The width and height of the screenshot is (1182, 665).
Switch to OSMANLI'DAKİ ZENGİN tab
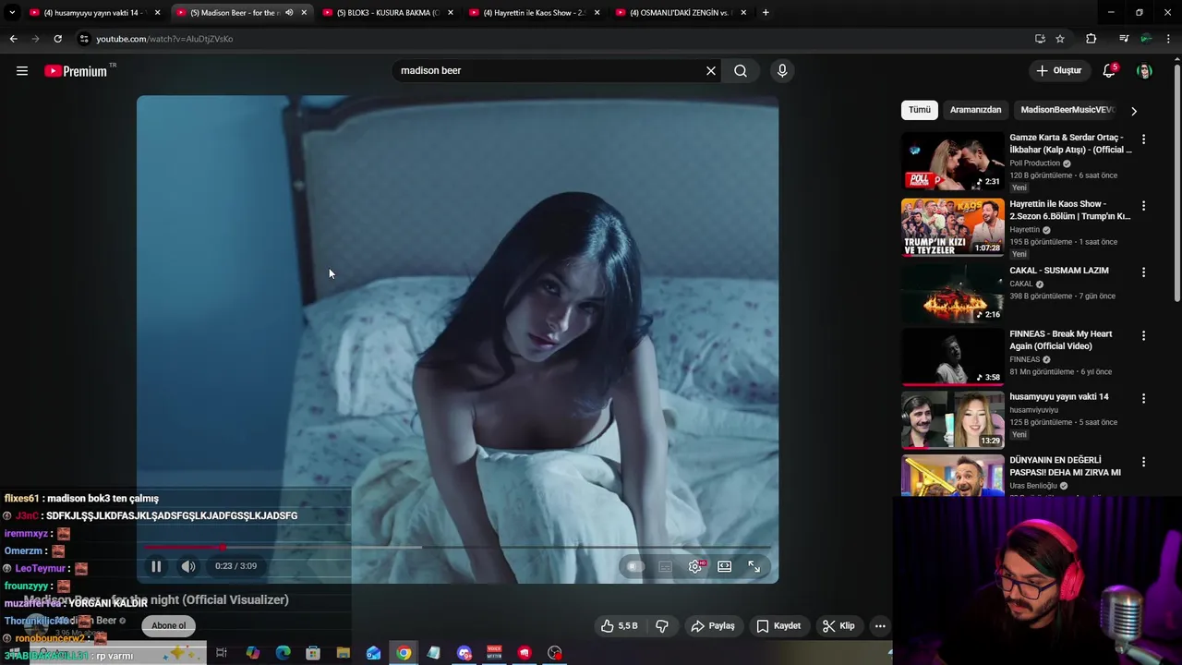click(x=681, y=13)
